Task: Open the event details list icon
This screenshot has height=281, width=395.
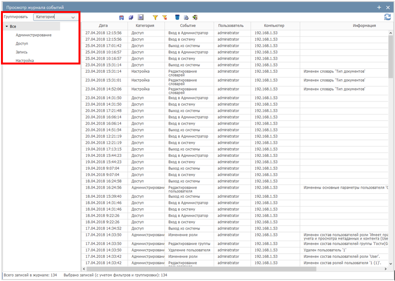Action: [x=141, y=17]
